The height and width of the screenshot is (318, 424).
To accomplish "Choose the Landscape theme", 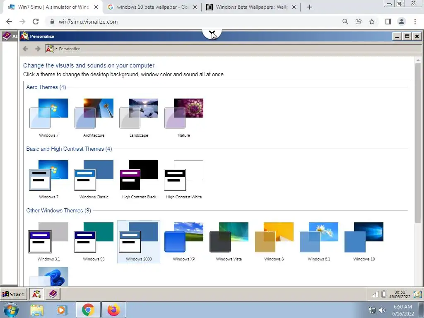I will [x=139, y=118].
